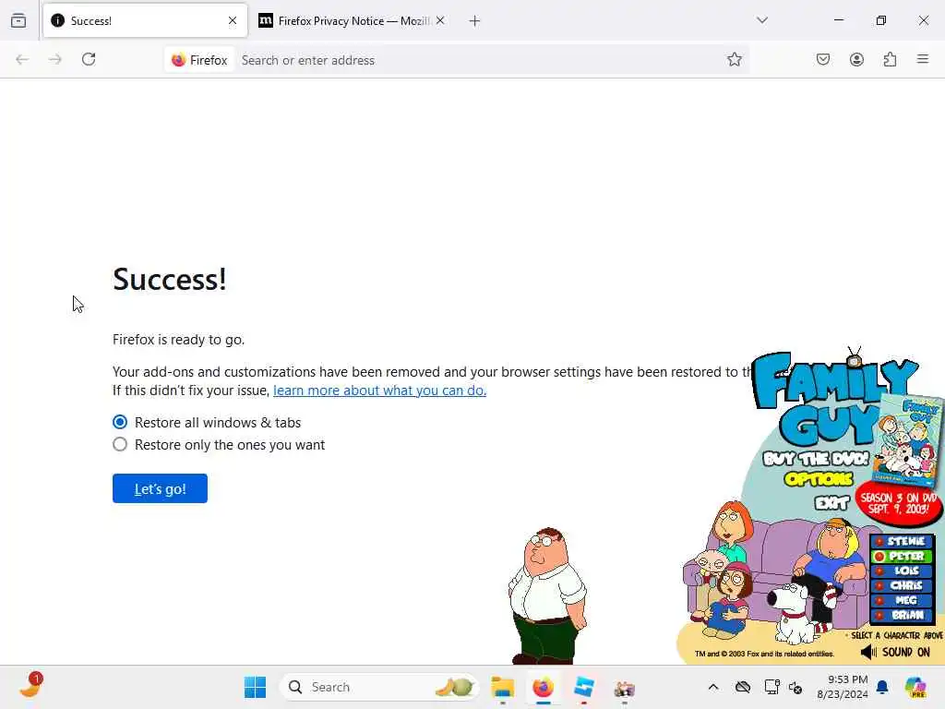The width and height of the screenshot is (945, 709).
Task: Open the Roblox Studio taskbar icon
Action: [583, 687]
